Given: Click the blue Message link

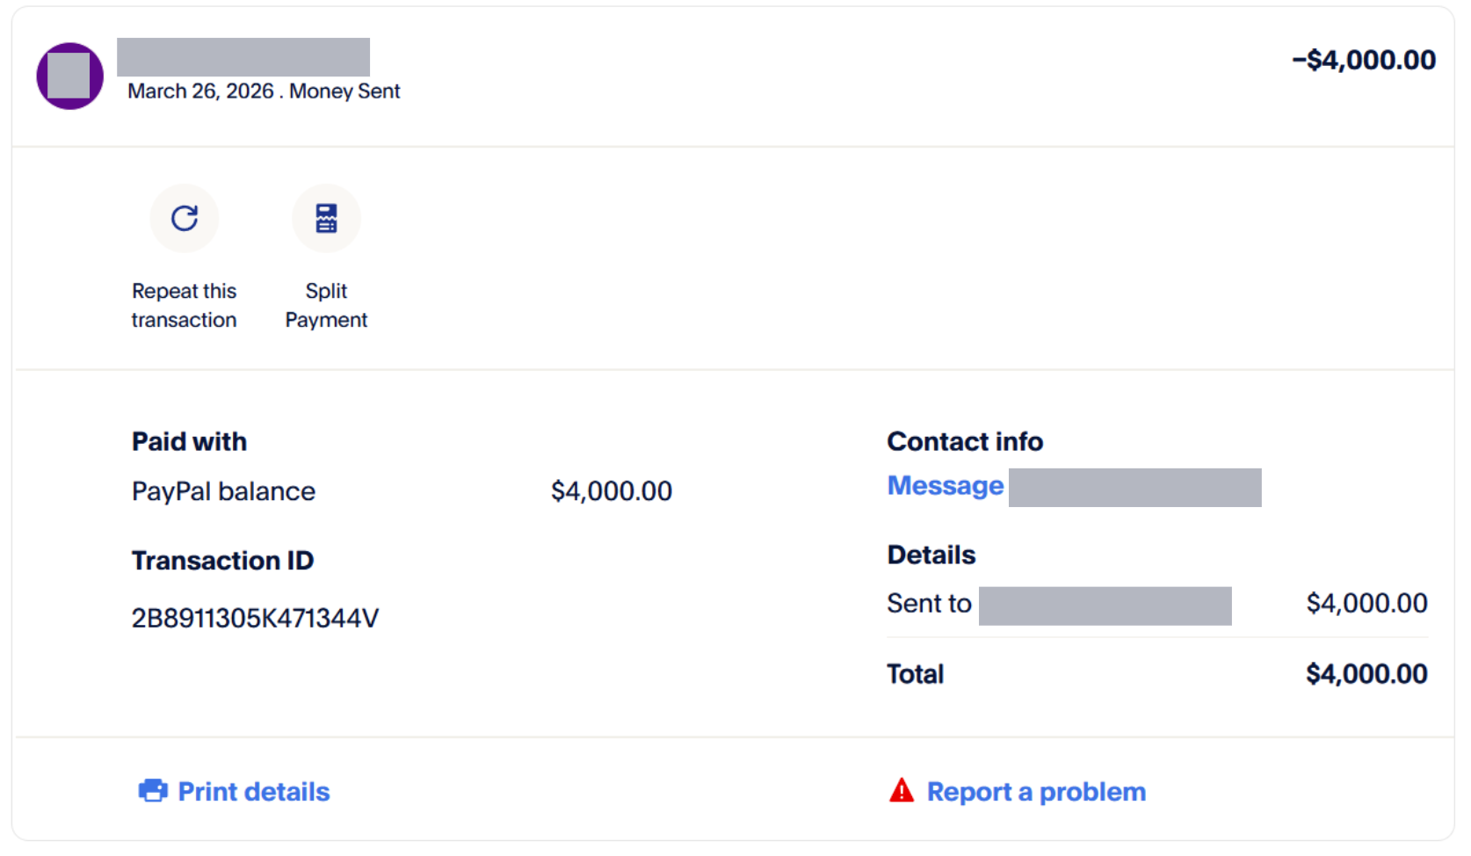Looking at the screenshot, I should pyautogui.click(x=945, y=486).
